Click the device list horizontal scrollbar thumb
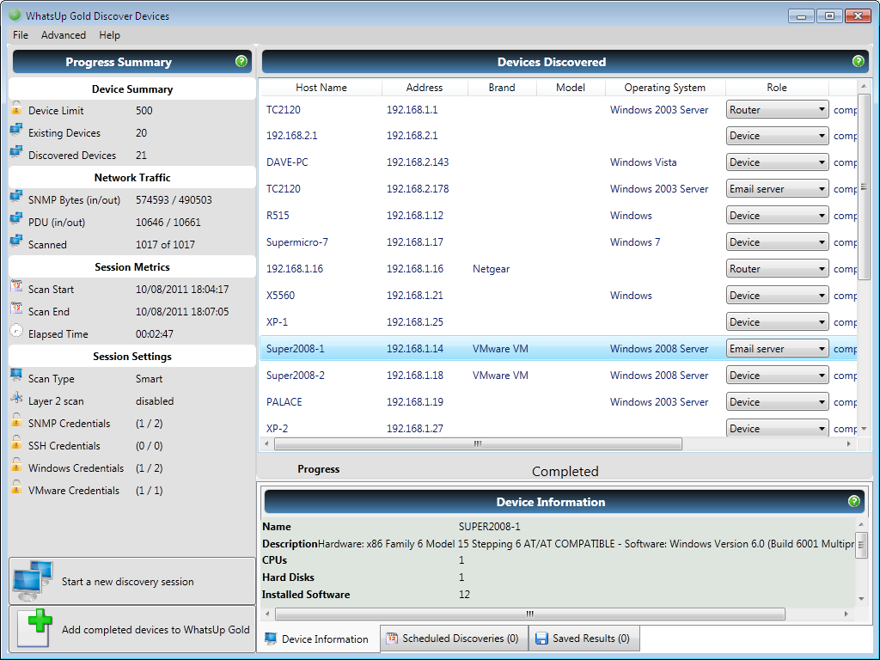This screenshot has height=660, width=880. (x=478, y=443)
